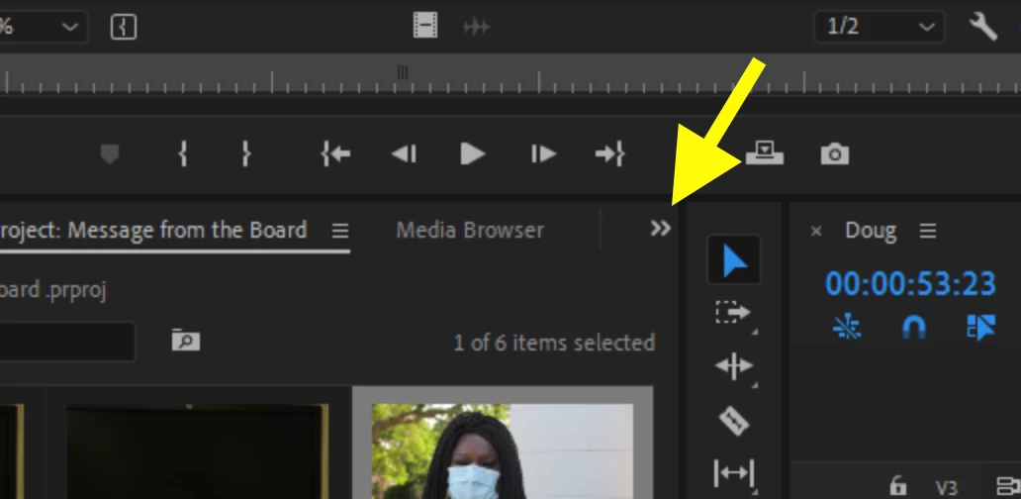Select the Selection arrow tool
This screenshot has height=499, width=1021.
point(734,260)
